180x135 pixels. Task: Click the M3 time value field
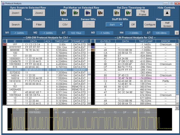105,33
